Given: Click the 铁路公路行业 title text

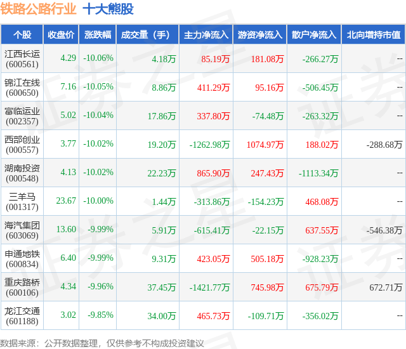Looking at the screenshot, I should [x=38, y=9].
